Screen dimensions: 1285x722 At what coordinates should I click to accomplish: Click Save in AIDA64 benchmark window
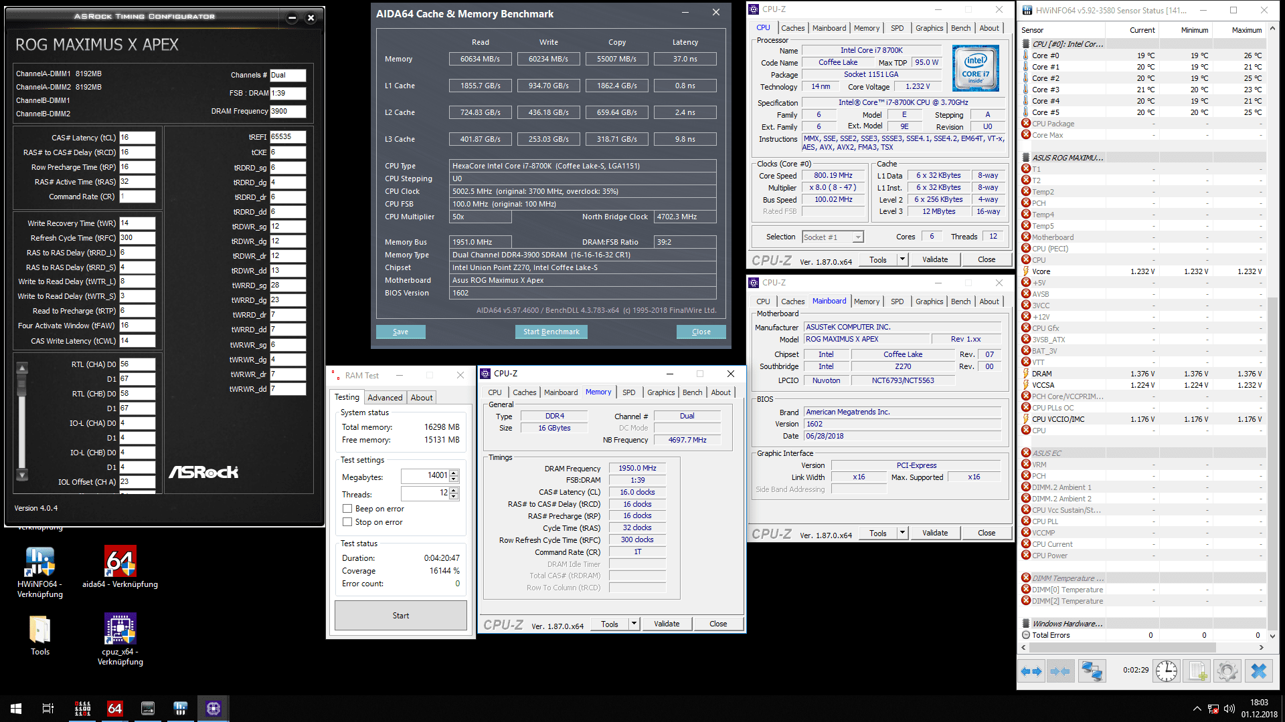click(400, 332)
